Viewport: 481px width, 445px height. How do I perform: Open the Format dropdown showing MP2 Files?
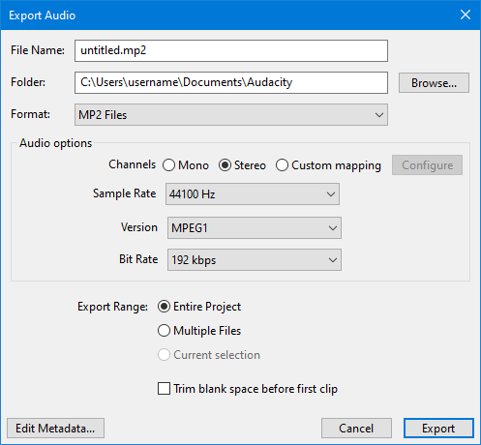coord(231,115)
